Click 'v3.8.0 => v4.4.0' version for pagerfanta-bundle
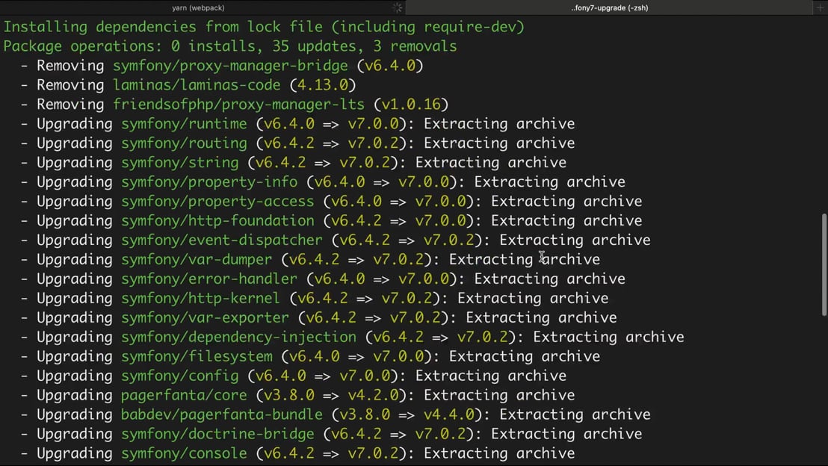The image size is (828, 466). tap(407, 414)
